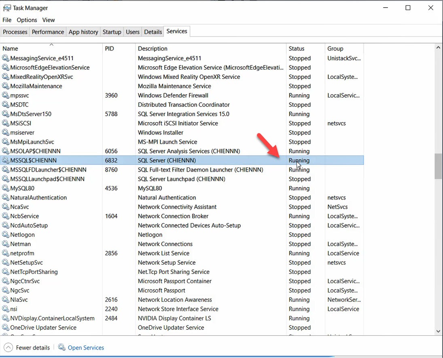The height and width of the screenshot is (358, 443).
Task: Click the icon beside MsDtsServer150
Action: [x=6, y=114]
